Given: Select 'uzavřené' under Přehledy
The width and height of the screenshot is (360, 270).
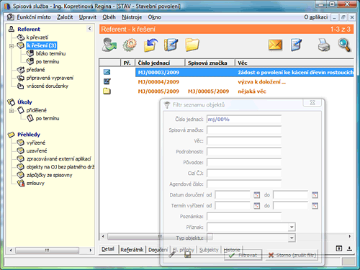Looking at the screenshot, I should (37, 150).
